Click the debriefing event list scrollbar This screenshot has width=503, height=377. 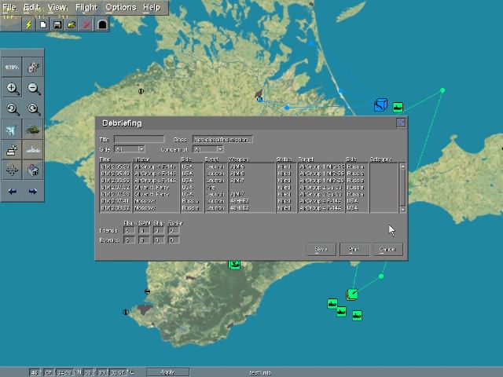tap(403, 188)
